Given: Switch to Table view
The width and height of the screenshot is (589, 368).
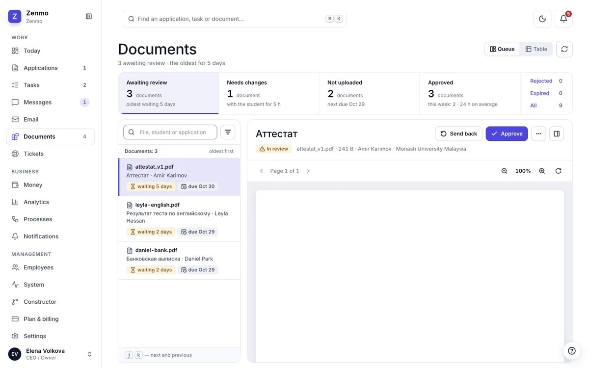Looking at the screenshot, I should click(536, 49).
